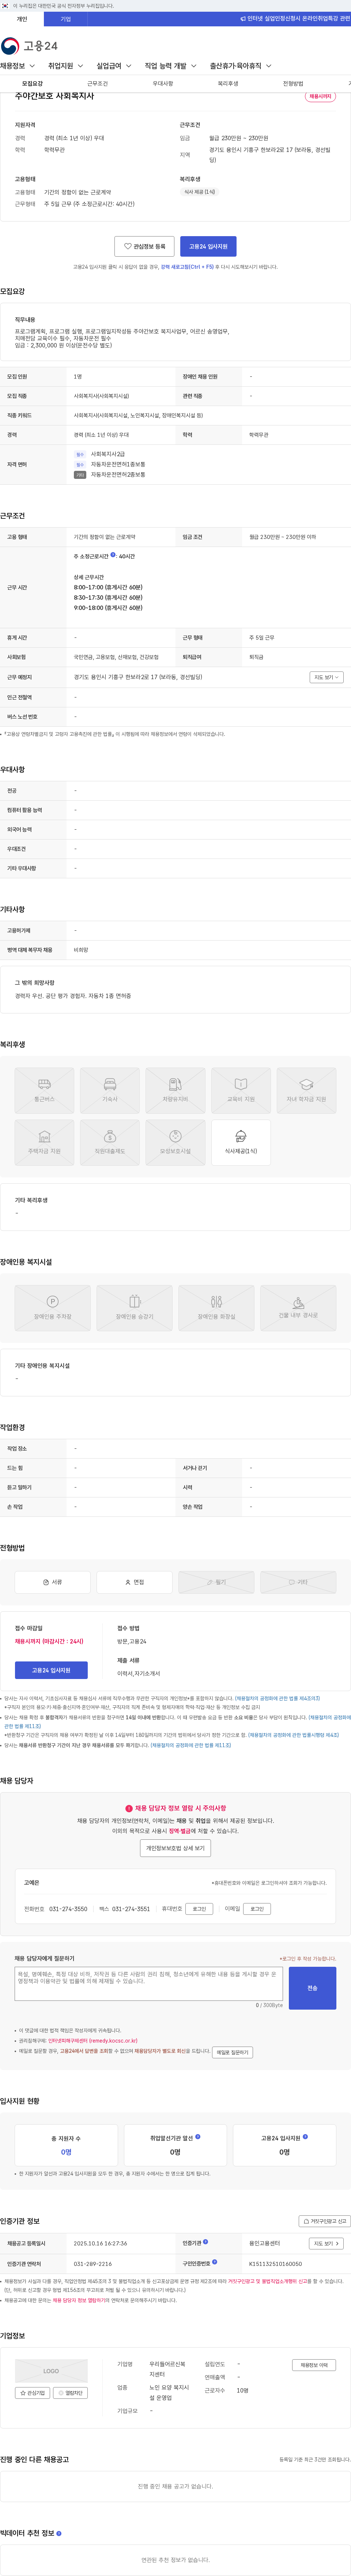Click 로그인 next to 휴대전화
351x2576 pixels.
pyautogui.click(x=199, y=1909)
